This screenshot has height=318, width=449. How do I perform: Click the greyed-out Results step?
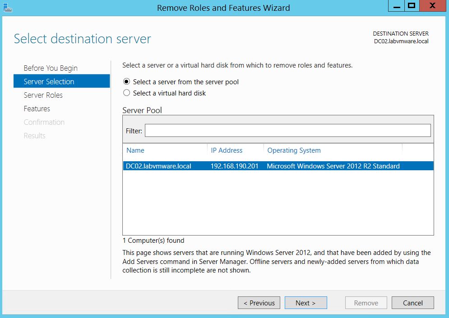click(35, 136)
